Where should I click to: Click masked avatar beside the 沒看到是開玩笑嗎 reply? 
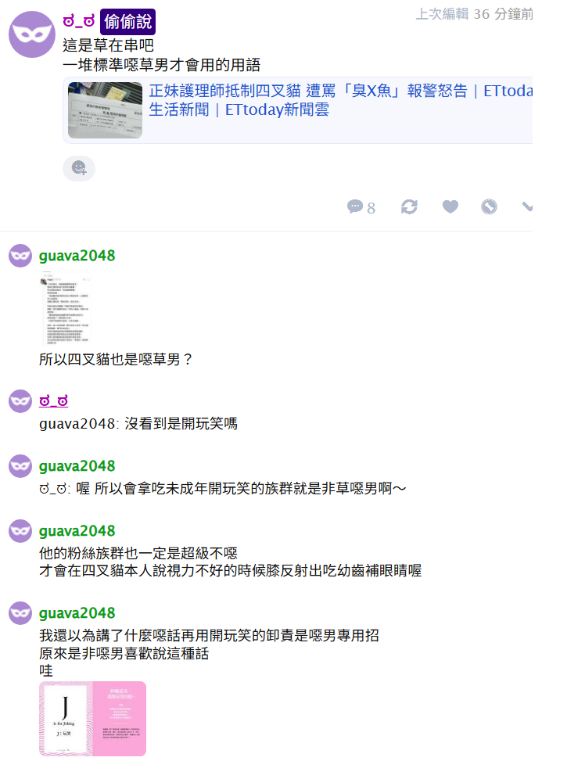click(x=20, y=401)
